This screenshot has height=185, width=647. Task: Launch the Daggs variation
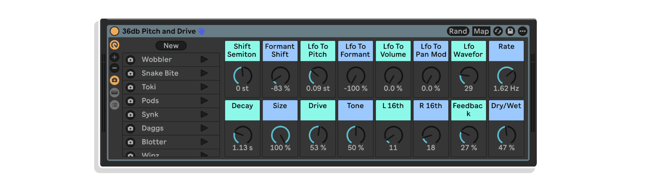pyautogui.click(x=204, y=128)
